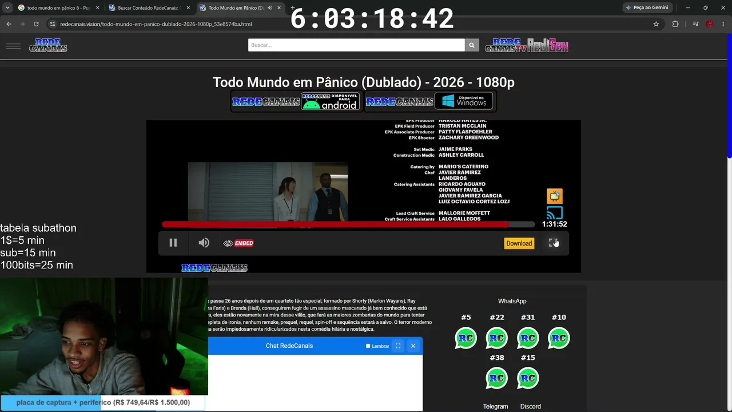
Task: Open the browser extensions menu
Action: pyautogui.click(x=675, y=24)
